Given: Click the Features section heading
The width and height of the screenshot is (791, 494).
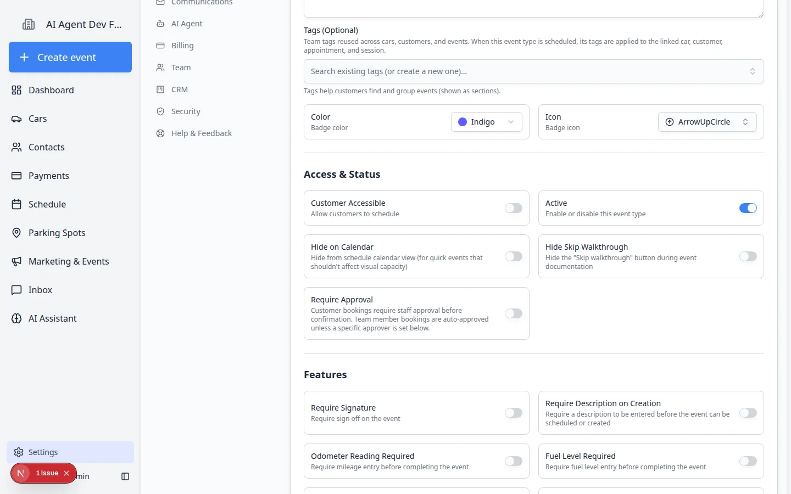Looking at the screenshot, I should tap(325, 374).
